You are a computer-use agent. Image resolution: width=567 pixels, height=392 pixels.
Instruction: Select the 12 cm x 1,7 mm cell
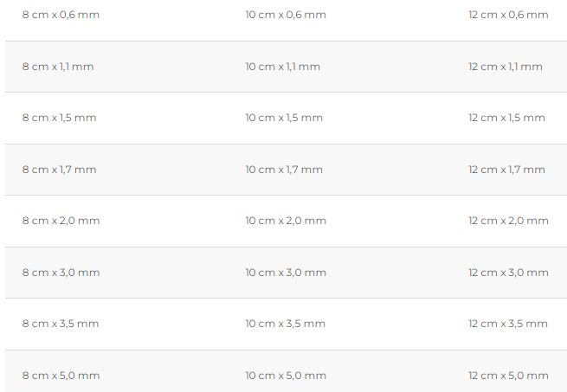506,170
